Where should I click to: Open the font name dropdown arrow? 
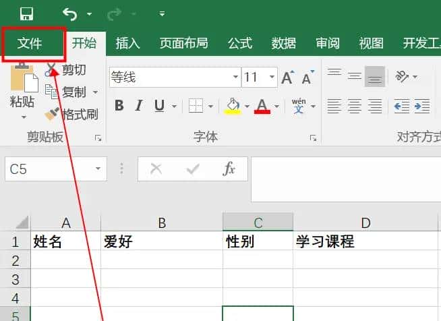coord(236,77)
